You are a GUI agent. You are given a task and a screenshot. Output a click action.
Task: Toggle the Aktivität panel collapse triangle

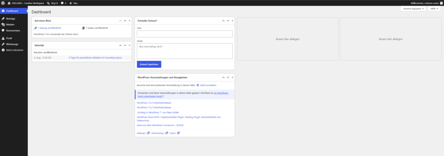click(x=129, y=45)
